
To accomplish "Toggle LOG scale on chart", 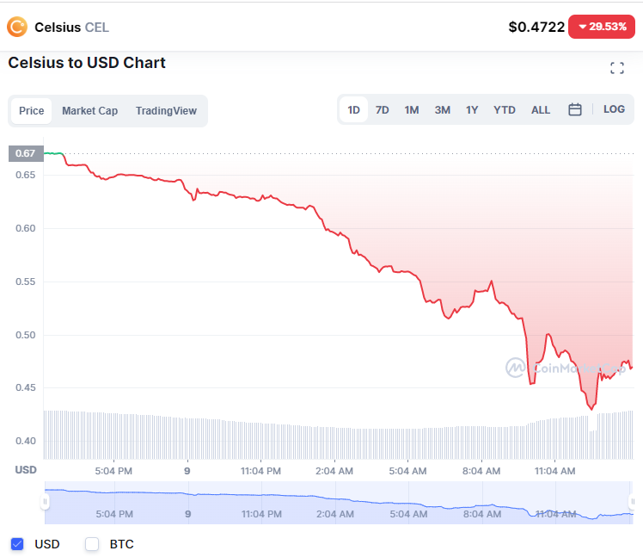I will click(x=614, y=109).
